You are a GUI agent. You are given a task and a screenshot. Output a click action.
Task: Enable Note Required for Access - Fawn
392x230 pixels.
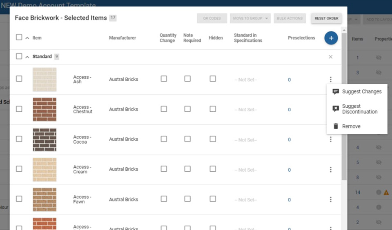[187, 199]
